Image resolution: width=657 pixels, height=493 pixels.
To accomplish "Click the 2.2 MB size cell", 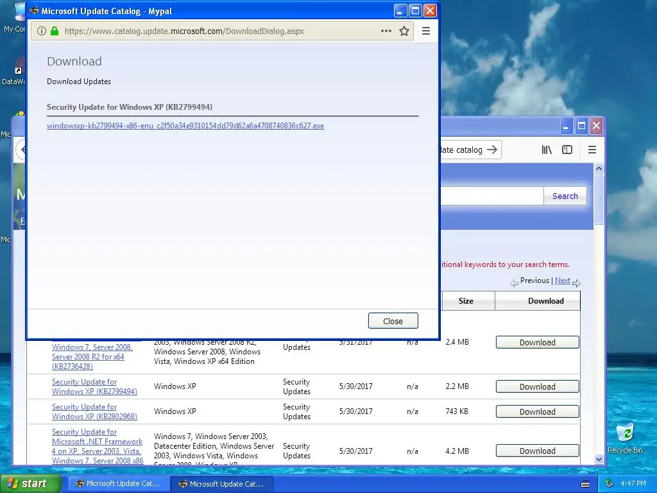I will coord(457,386).
